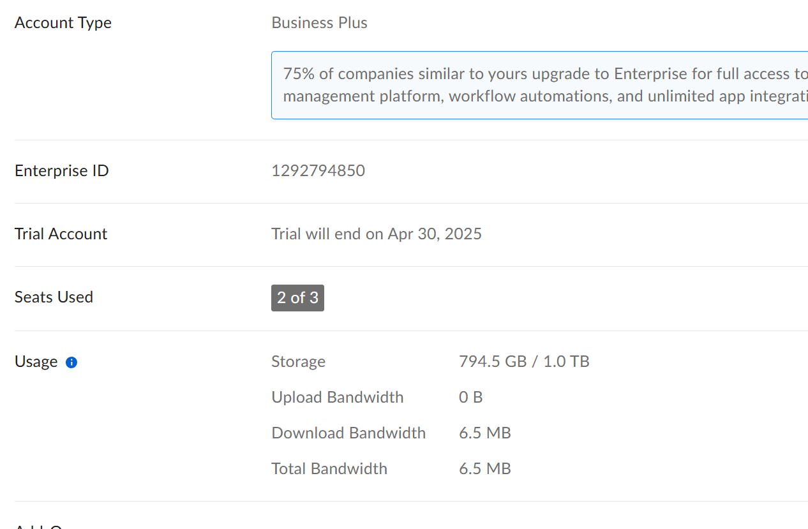Click the Storage row label

point(298,362)
